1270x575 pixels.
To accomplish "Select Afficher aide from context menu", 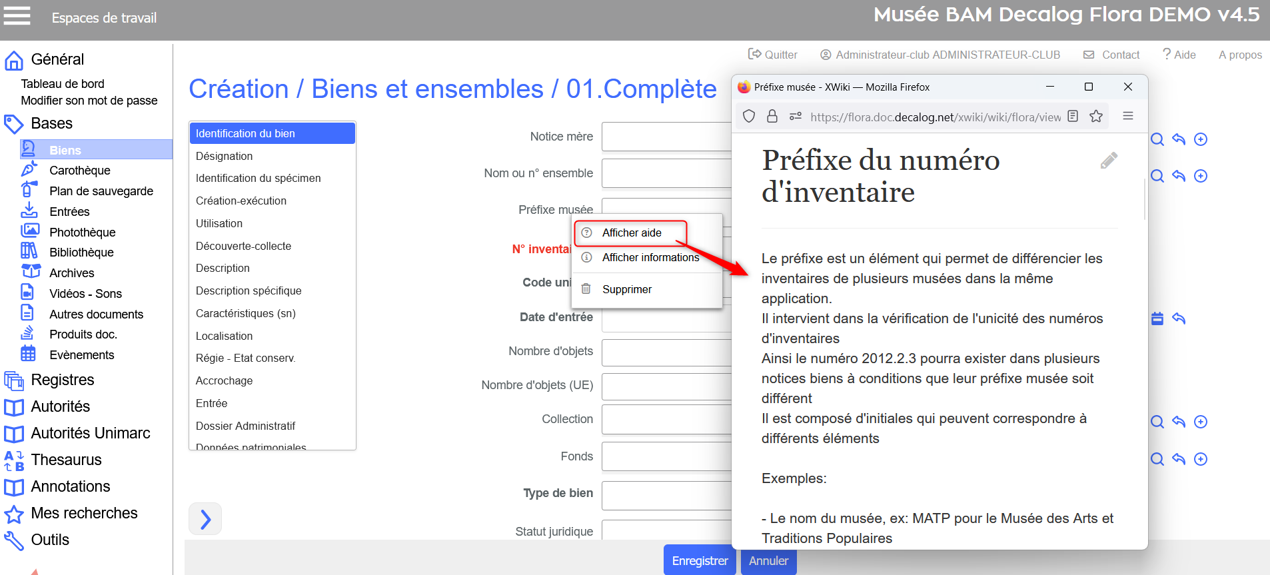I will coord(631,233).
